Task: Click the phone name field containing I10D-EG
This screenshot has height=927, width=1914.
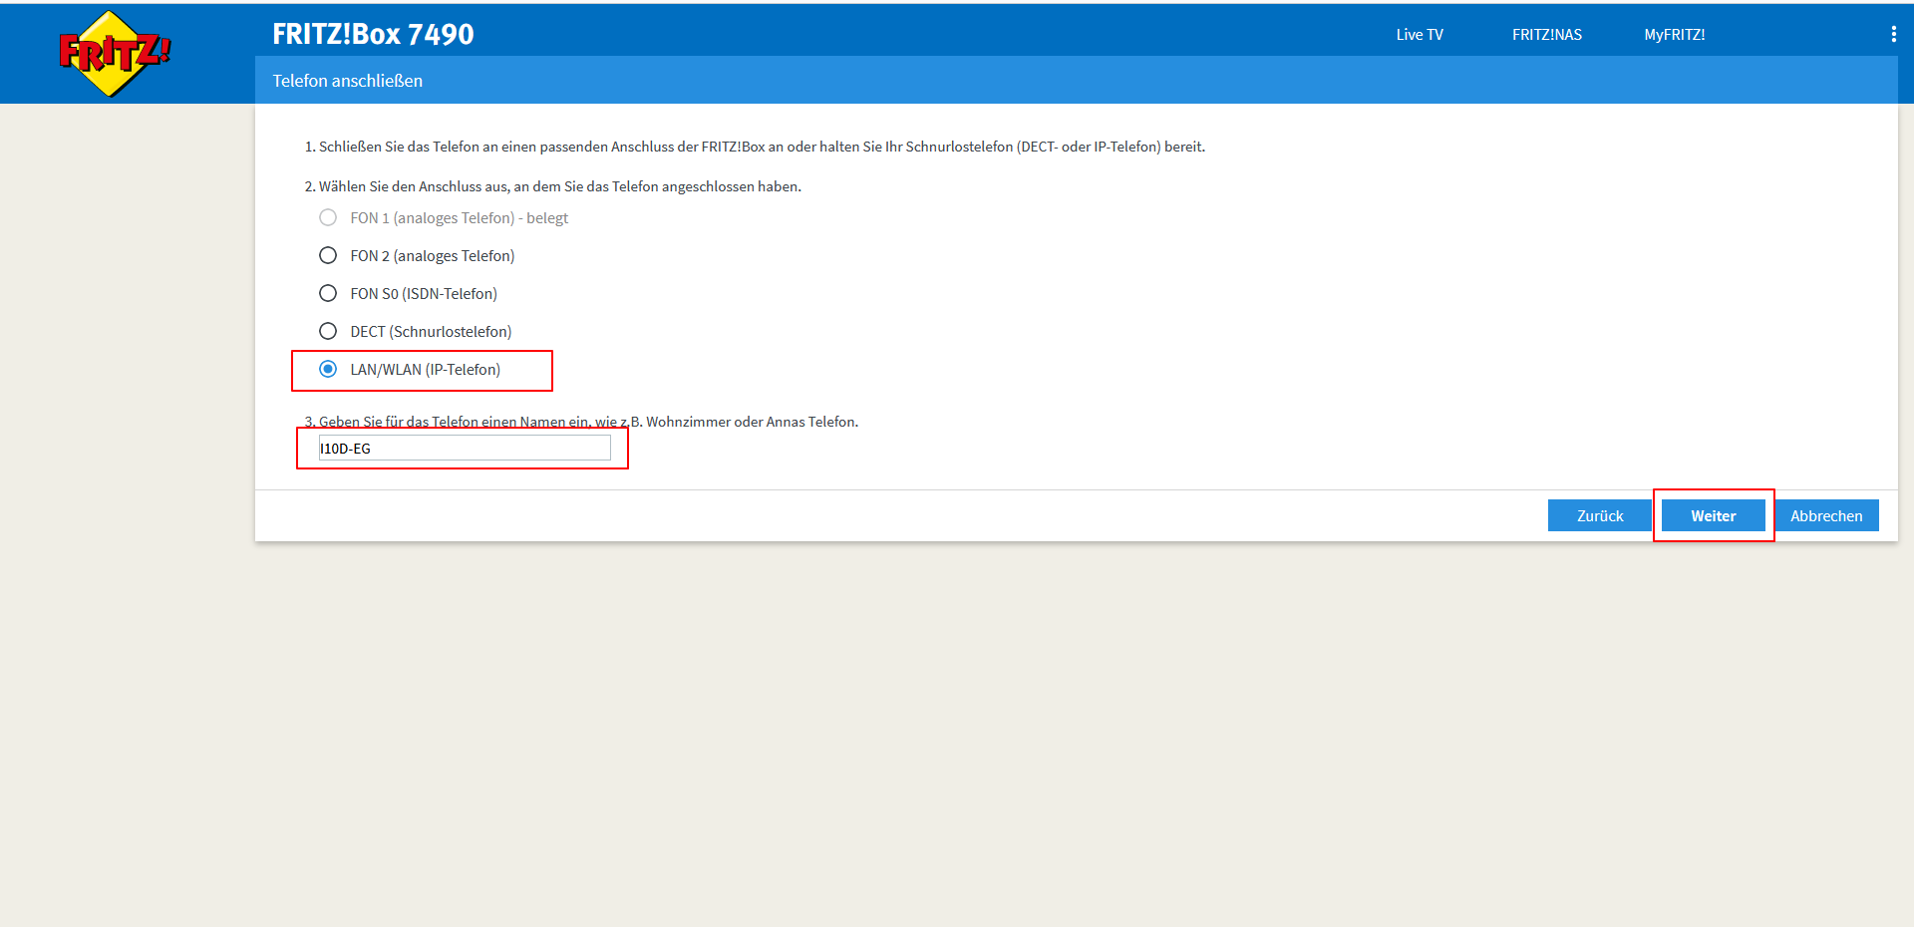Action: tap(465, 448)
